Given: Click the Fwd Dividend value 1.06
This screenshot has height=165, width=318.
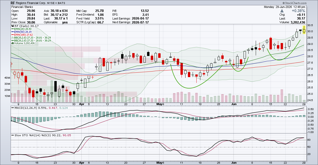Looking at the screenshot, I should 100,15.
